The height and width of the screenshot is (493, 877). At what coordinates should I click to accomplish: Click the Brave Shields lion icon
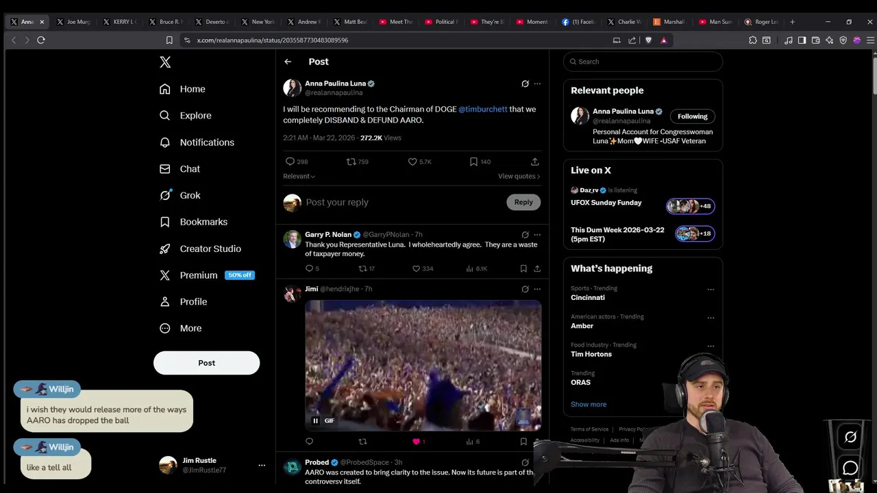click(648, 40)
